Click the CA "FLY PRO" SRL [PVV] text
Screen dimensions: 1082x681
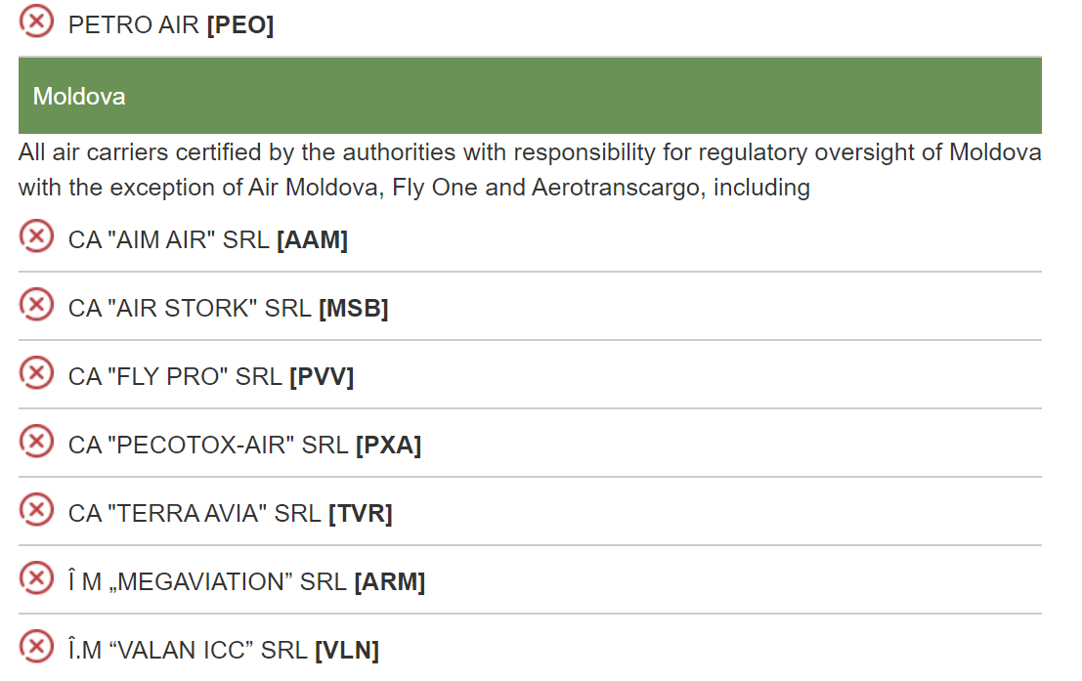click(x=211, y=377)
